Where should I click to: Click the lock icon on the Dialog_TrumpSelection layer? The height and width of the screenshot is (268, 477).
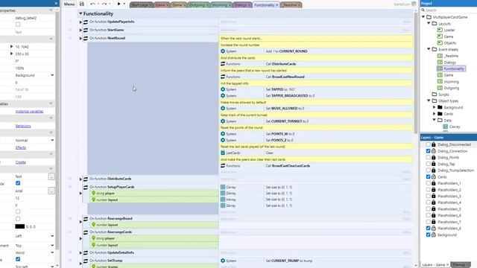(x=434, y=170)
